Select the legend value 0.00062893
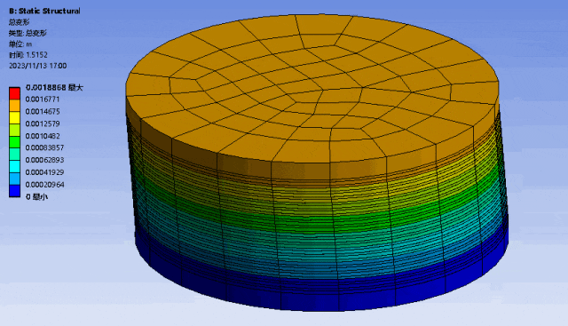568x326 pixels. click(x=44, y=160)
